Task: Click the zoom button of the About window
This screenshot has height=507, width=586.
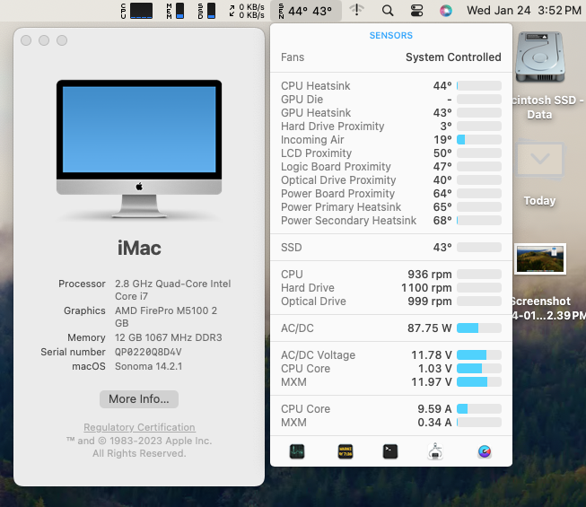Action: [x=62, y=40]
